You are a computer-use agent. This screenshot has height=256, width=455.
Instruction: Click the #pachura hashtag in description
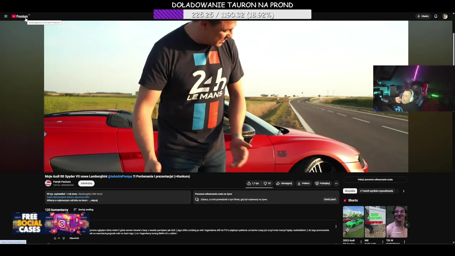tap(79, 197)
